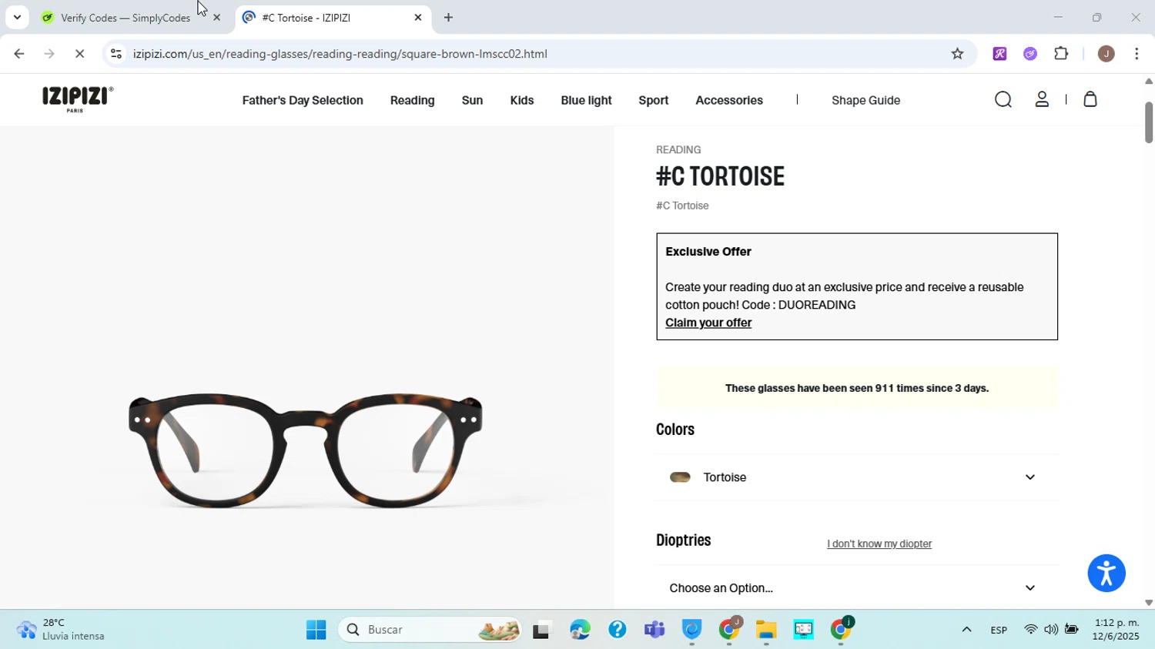
Task: Open the user account icon
Action: click(x=1042, y=99)
